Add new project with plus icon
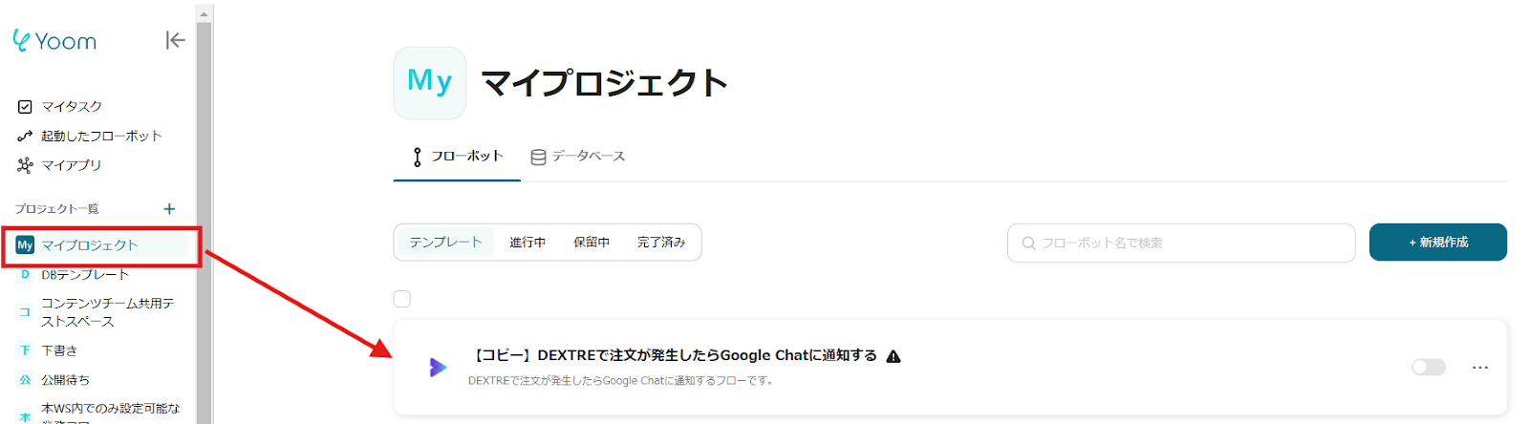1529x424 pixels. point(169,209)
